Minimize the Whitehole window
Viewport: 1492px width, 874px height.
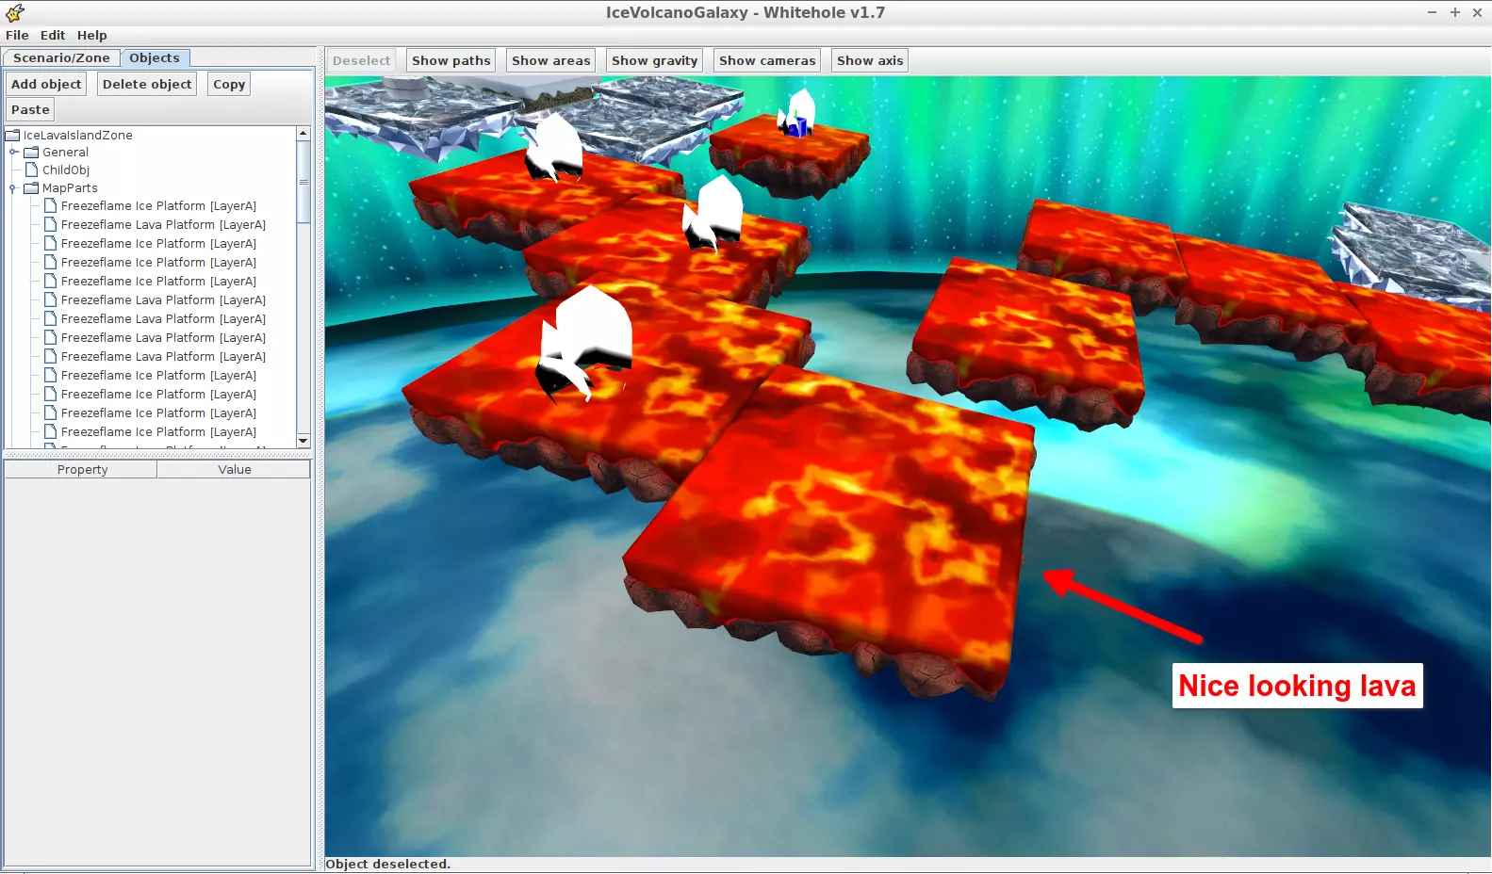click(x=1432, y=12)
